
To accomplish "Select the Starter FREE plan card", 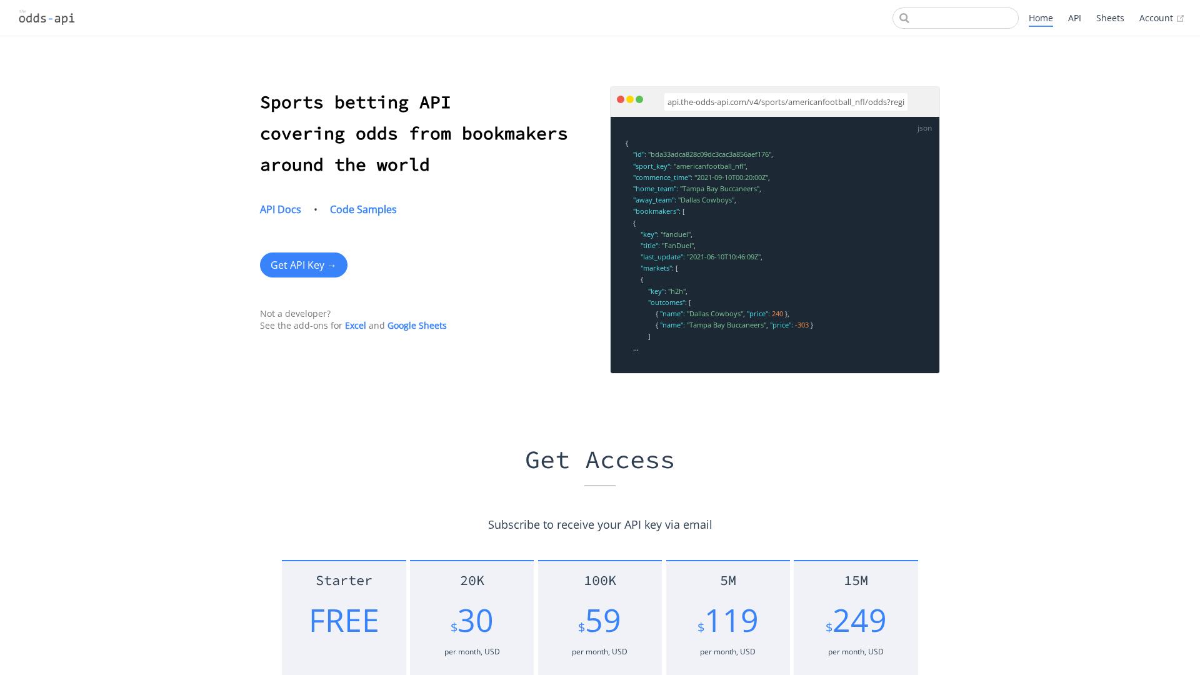I will 344,617.
